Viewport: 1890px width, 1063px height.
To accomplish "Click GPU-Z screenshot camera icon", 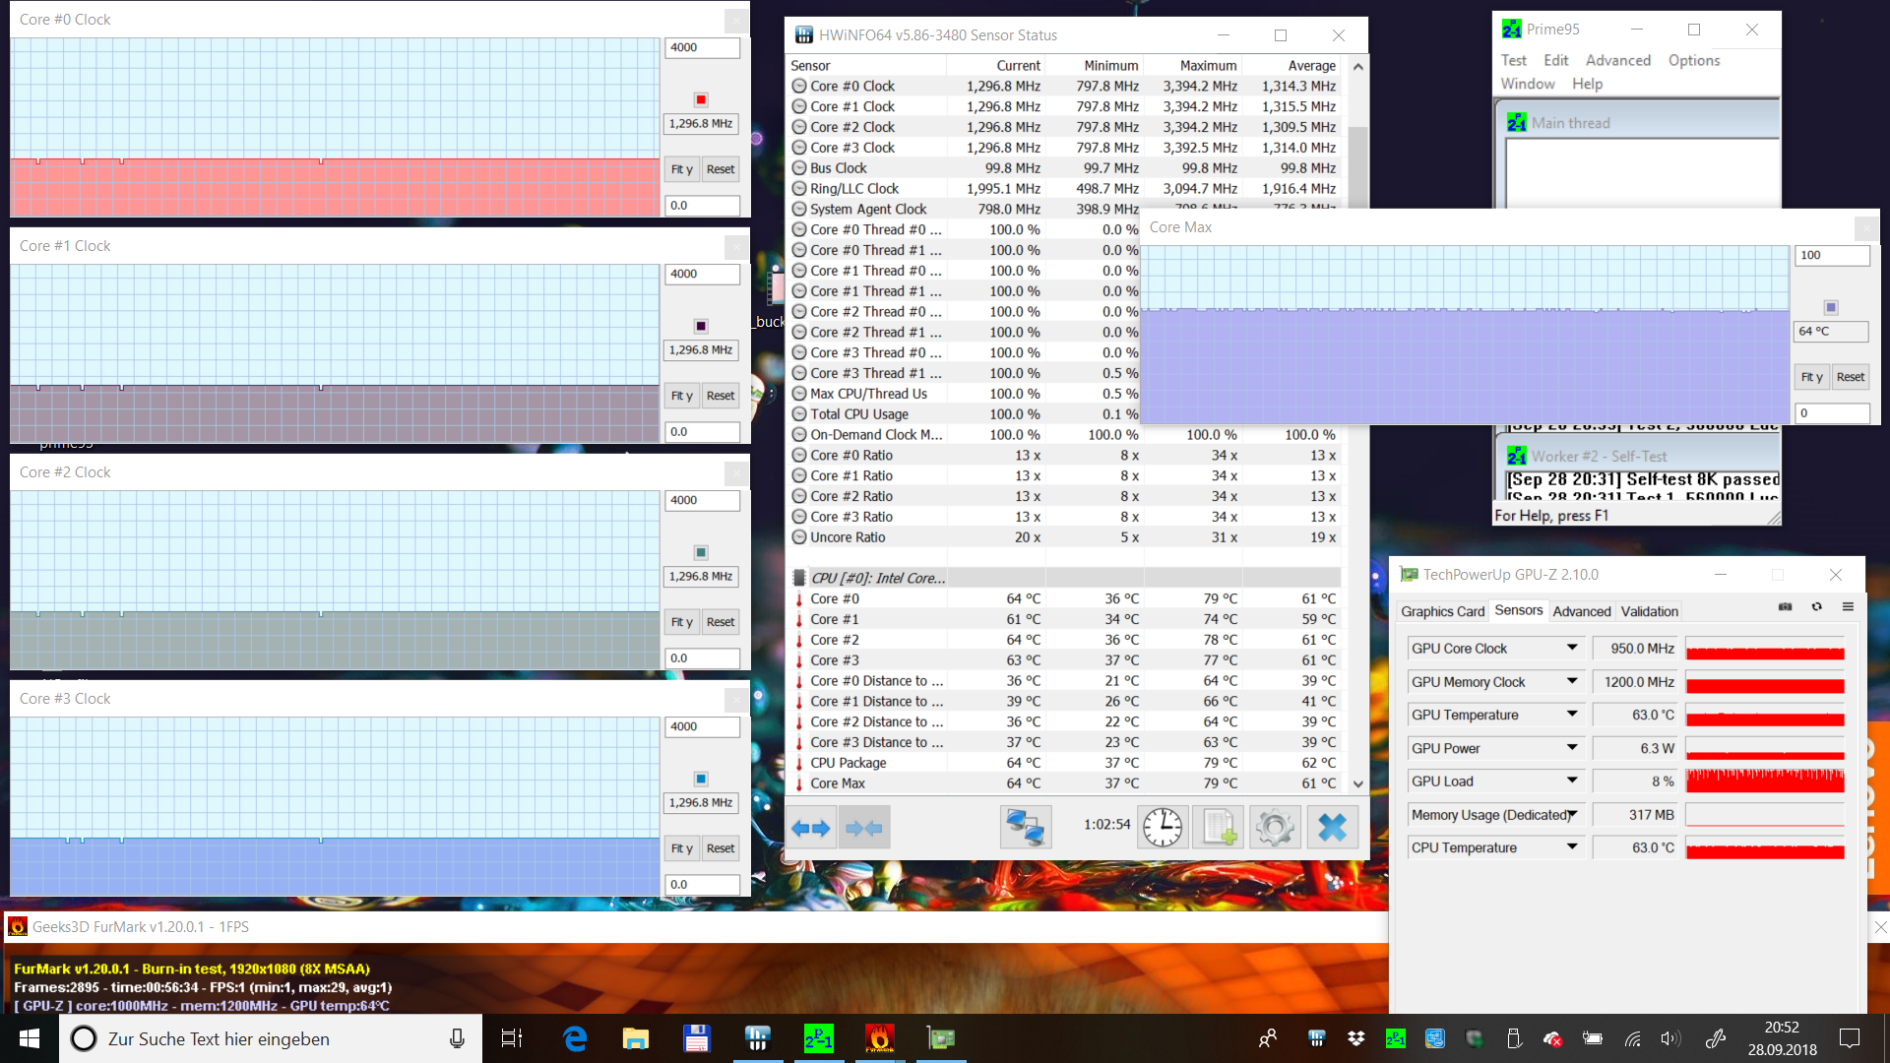I will pyautogui.click(x=1785, y=607).
